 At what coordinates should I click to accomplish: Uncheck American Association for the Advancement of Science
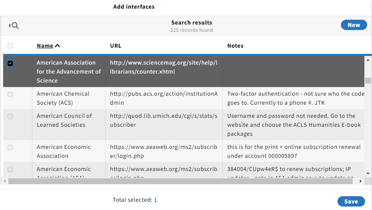coord(10,63)
